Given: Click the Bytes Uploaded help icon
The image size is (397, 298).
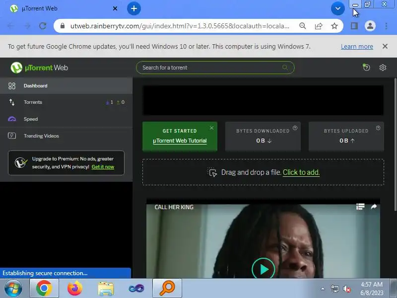Looking at the screenshot, I should click(378, 128).
